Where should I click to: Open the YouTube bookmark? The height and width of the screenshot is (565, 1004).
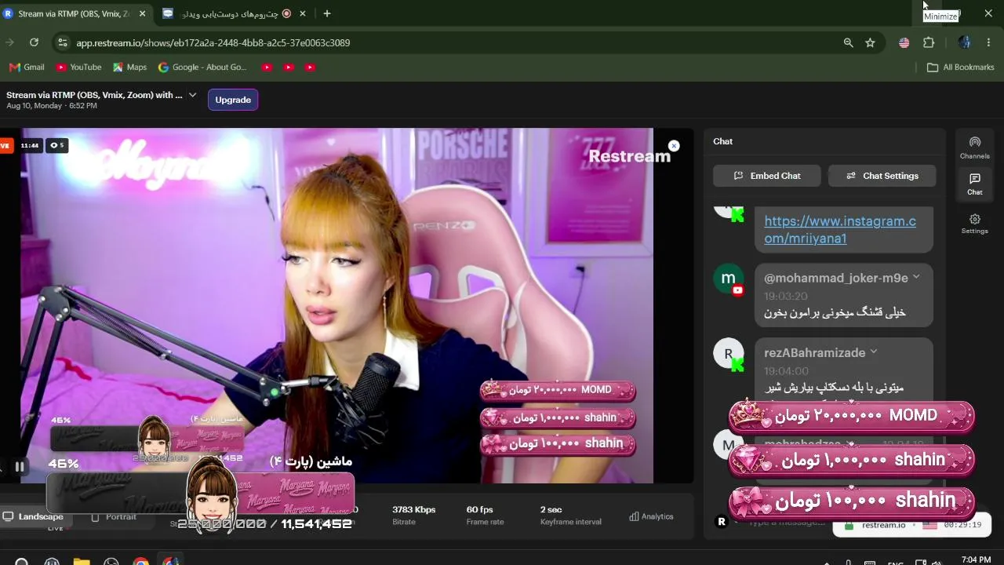click(x=78, y=67)
